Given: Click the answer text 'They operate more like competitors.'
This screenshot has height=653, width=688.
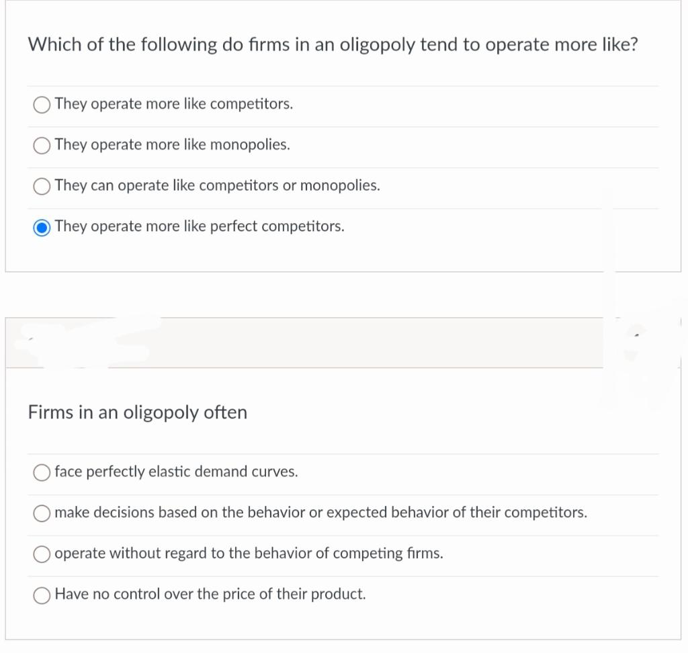Looking at the screenshot, I should coord(173,104).
